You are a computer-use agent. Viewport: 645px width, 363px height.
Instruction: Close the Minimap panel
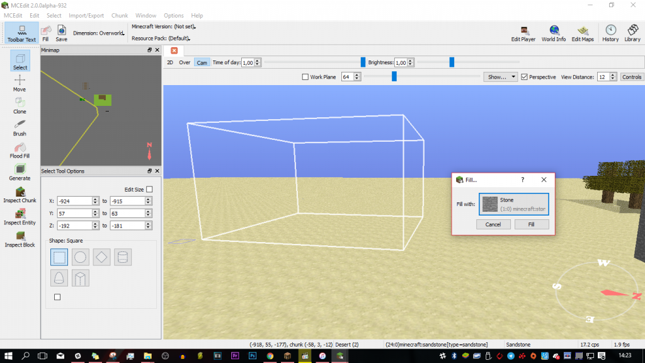157,50
